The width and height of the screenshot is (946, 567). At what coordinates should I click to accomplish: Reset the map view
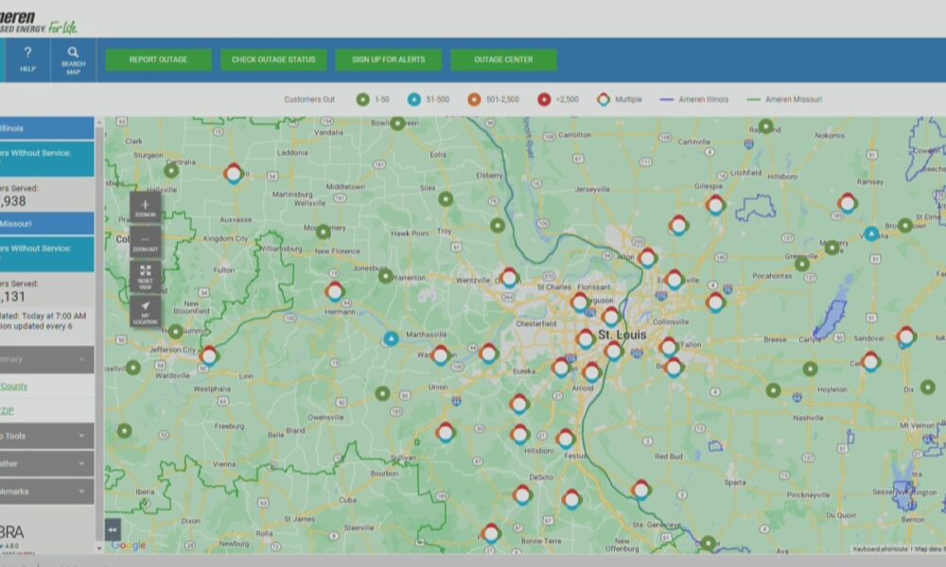point(145,276)
